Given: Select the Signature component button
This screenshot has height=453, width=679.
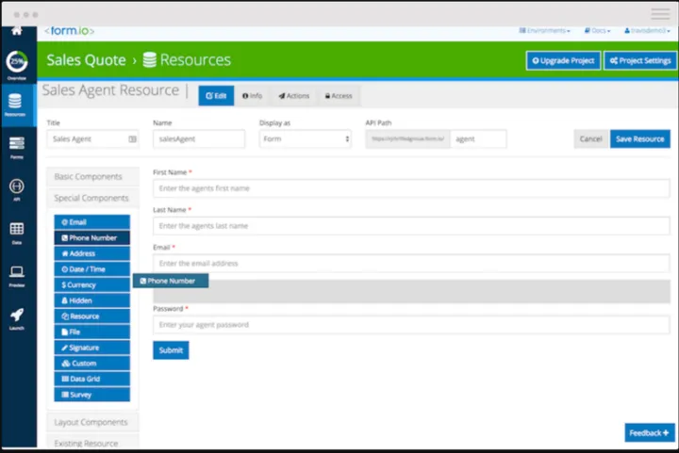Looking at the screenshot, I should [91, 348].
